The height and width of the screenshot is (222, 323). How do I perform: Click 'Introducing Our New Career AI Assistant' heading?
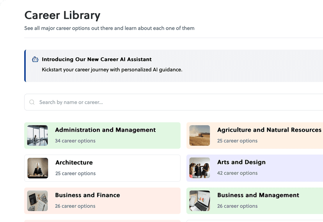pos(97,60)
